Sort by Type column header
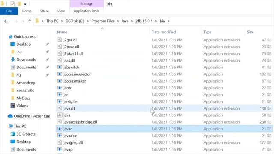Screen dimensions: 274x154 click(207, 32)
